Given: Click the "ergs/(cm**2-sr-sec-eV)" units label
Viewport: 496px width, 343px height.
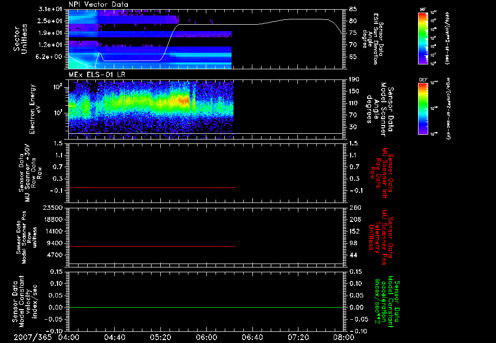Looking at the screenshot, I should tap(448, 109).
